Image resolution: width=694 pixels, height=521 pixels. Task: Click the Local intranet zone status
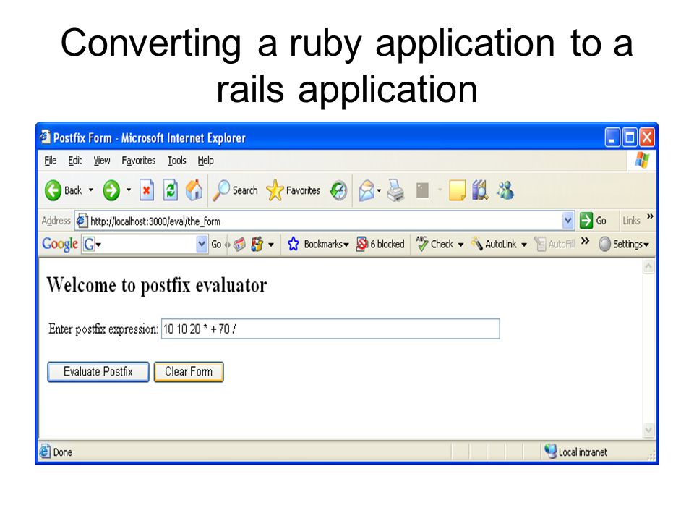coord(576,452)
